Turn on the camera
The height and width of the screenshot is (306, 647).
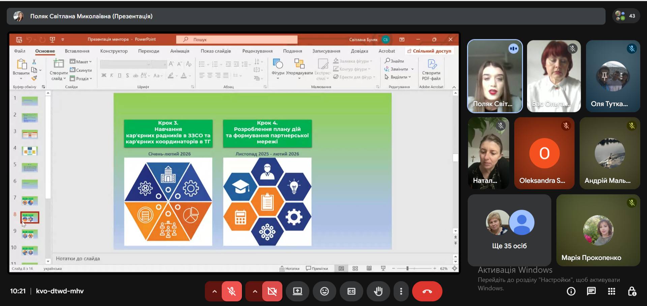pyautogui.click(x=272, y=291)
